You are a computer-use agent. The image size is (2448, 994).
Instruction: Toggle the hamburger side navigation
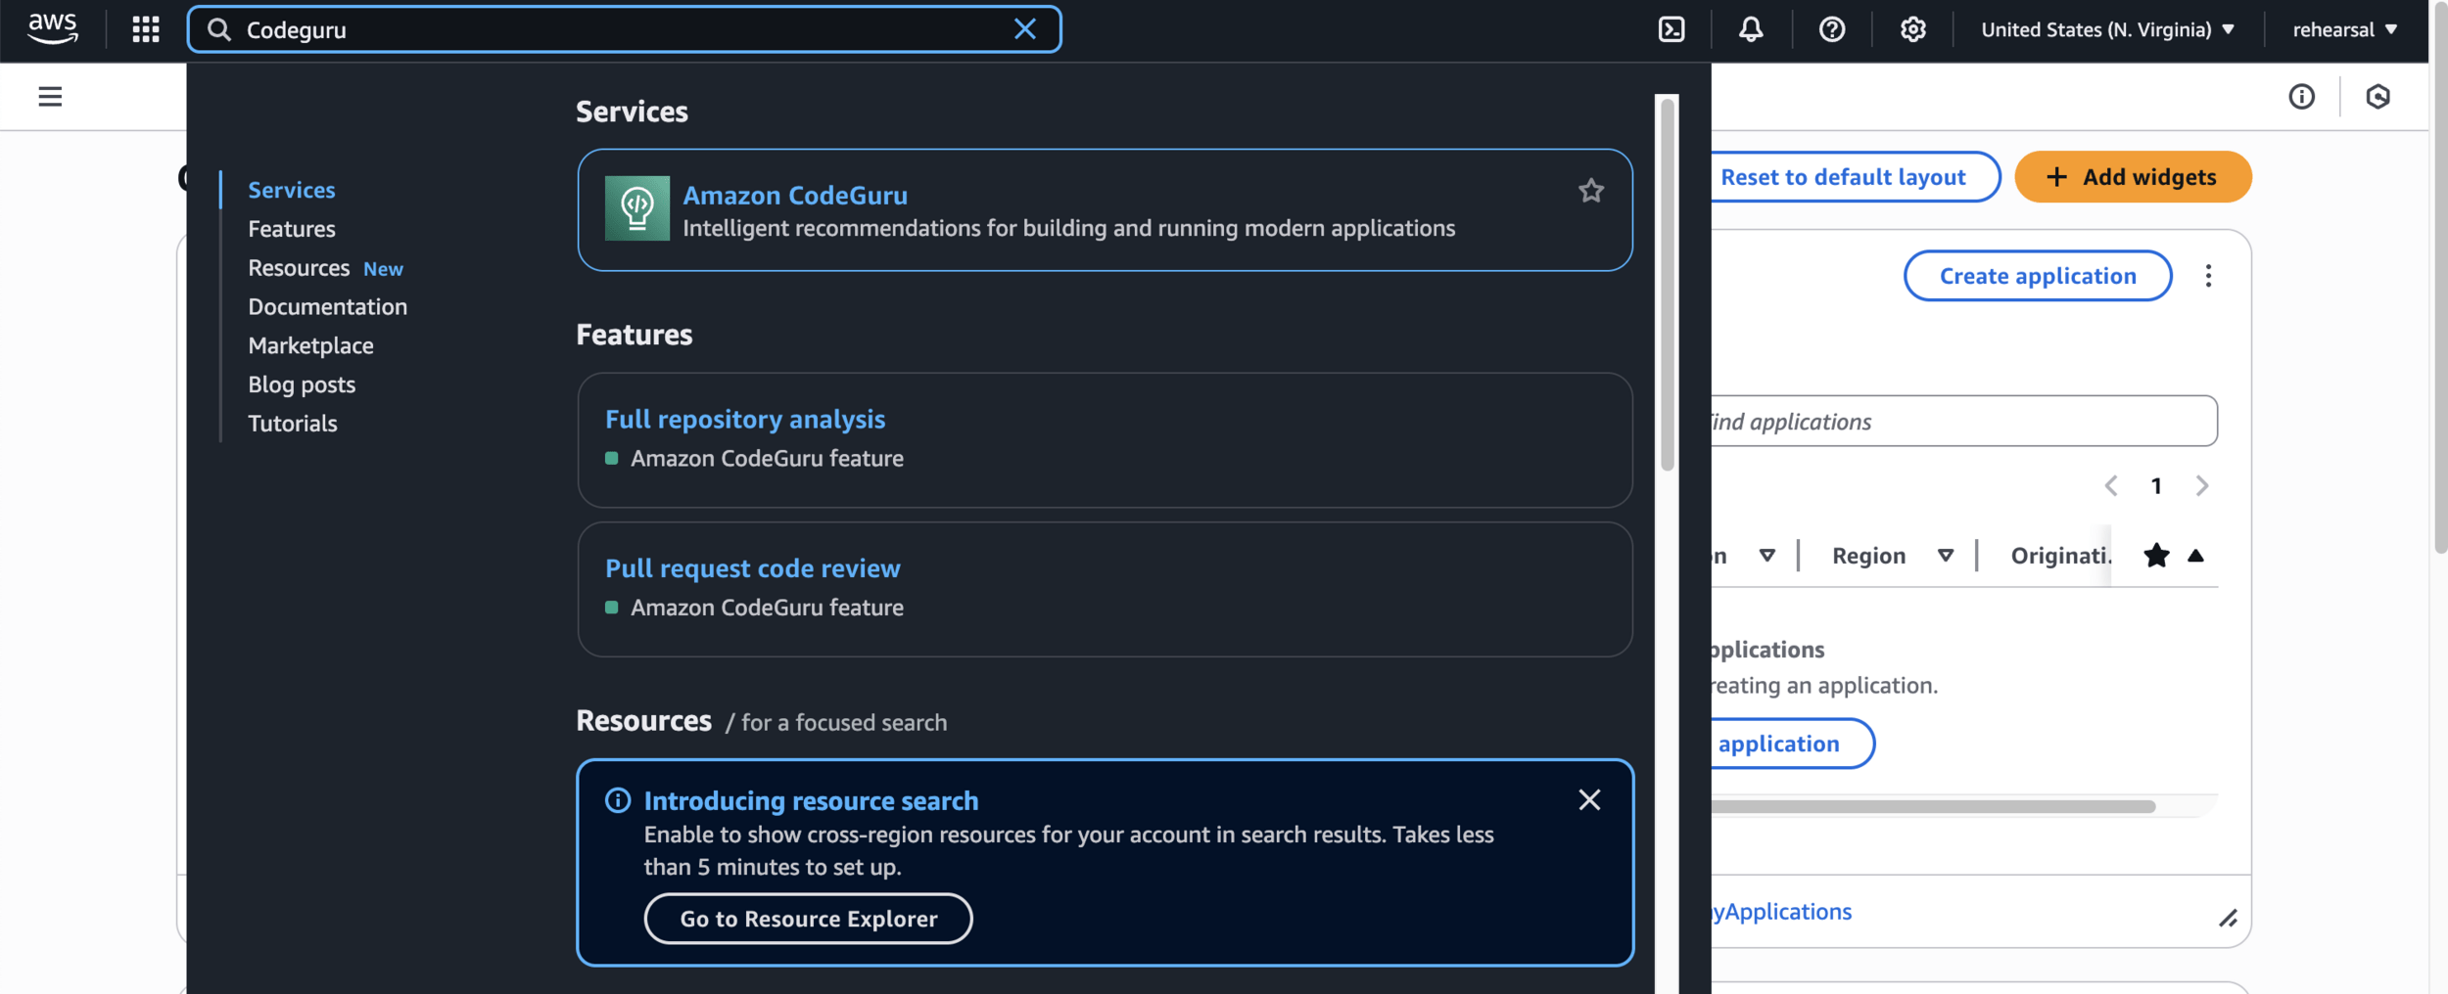pos(50,96)
